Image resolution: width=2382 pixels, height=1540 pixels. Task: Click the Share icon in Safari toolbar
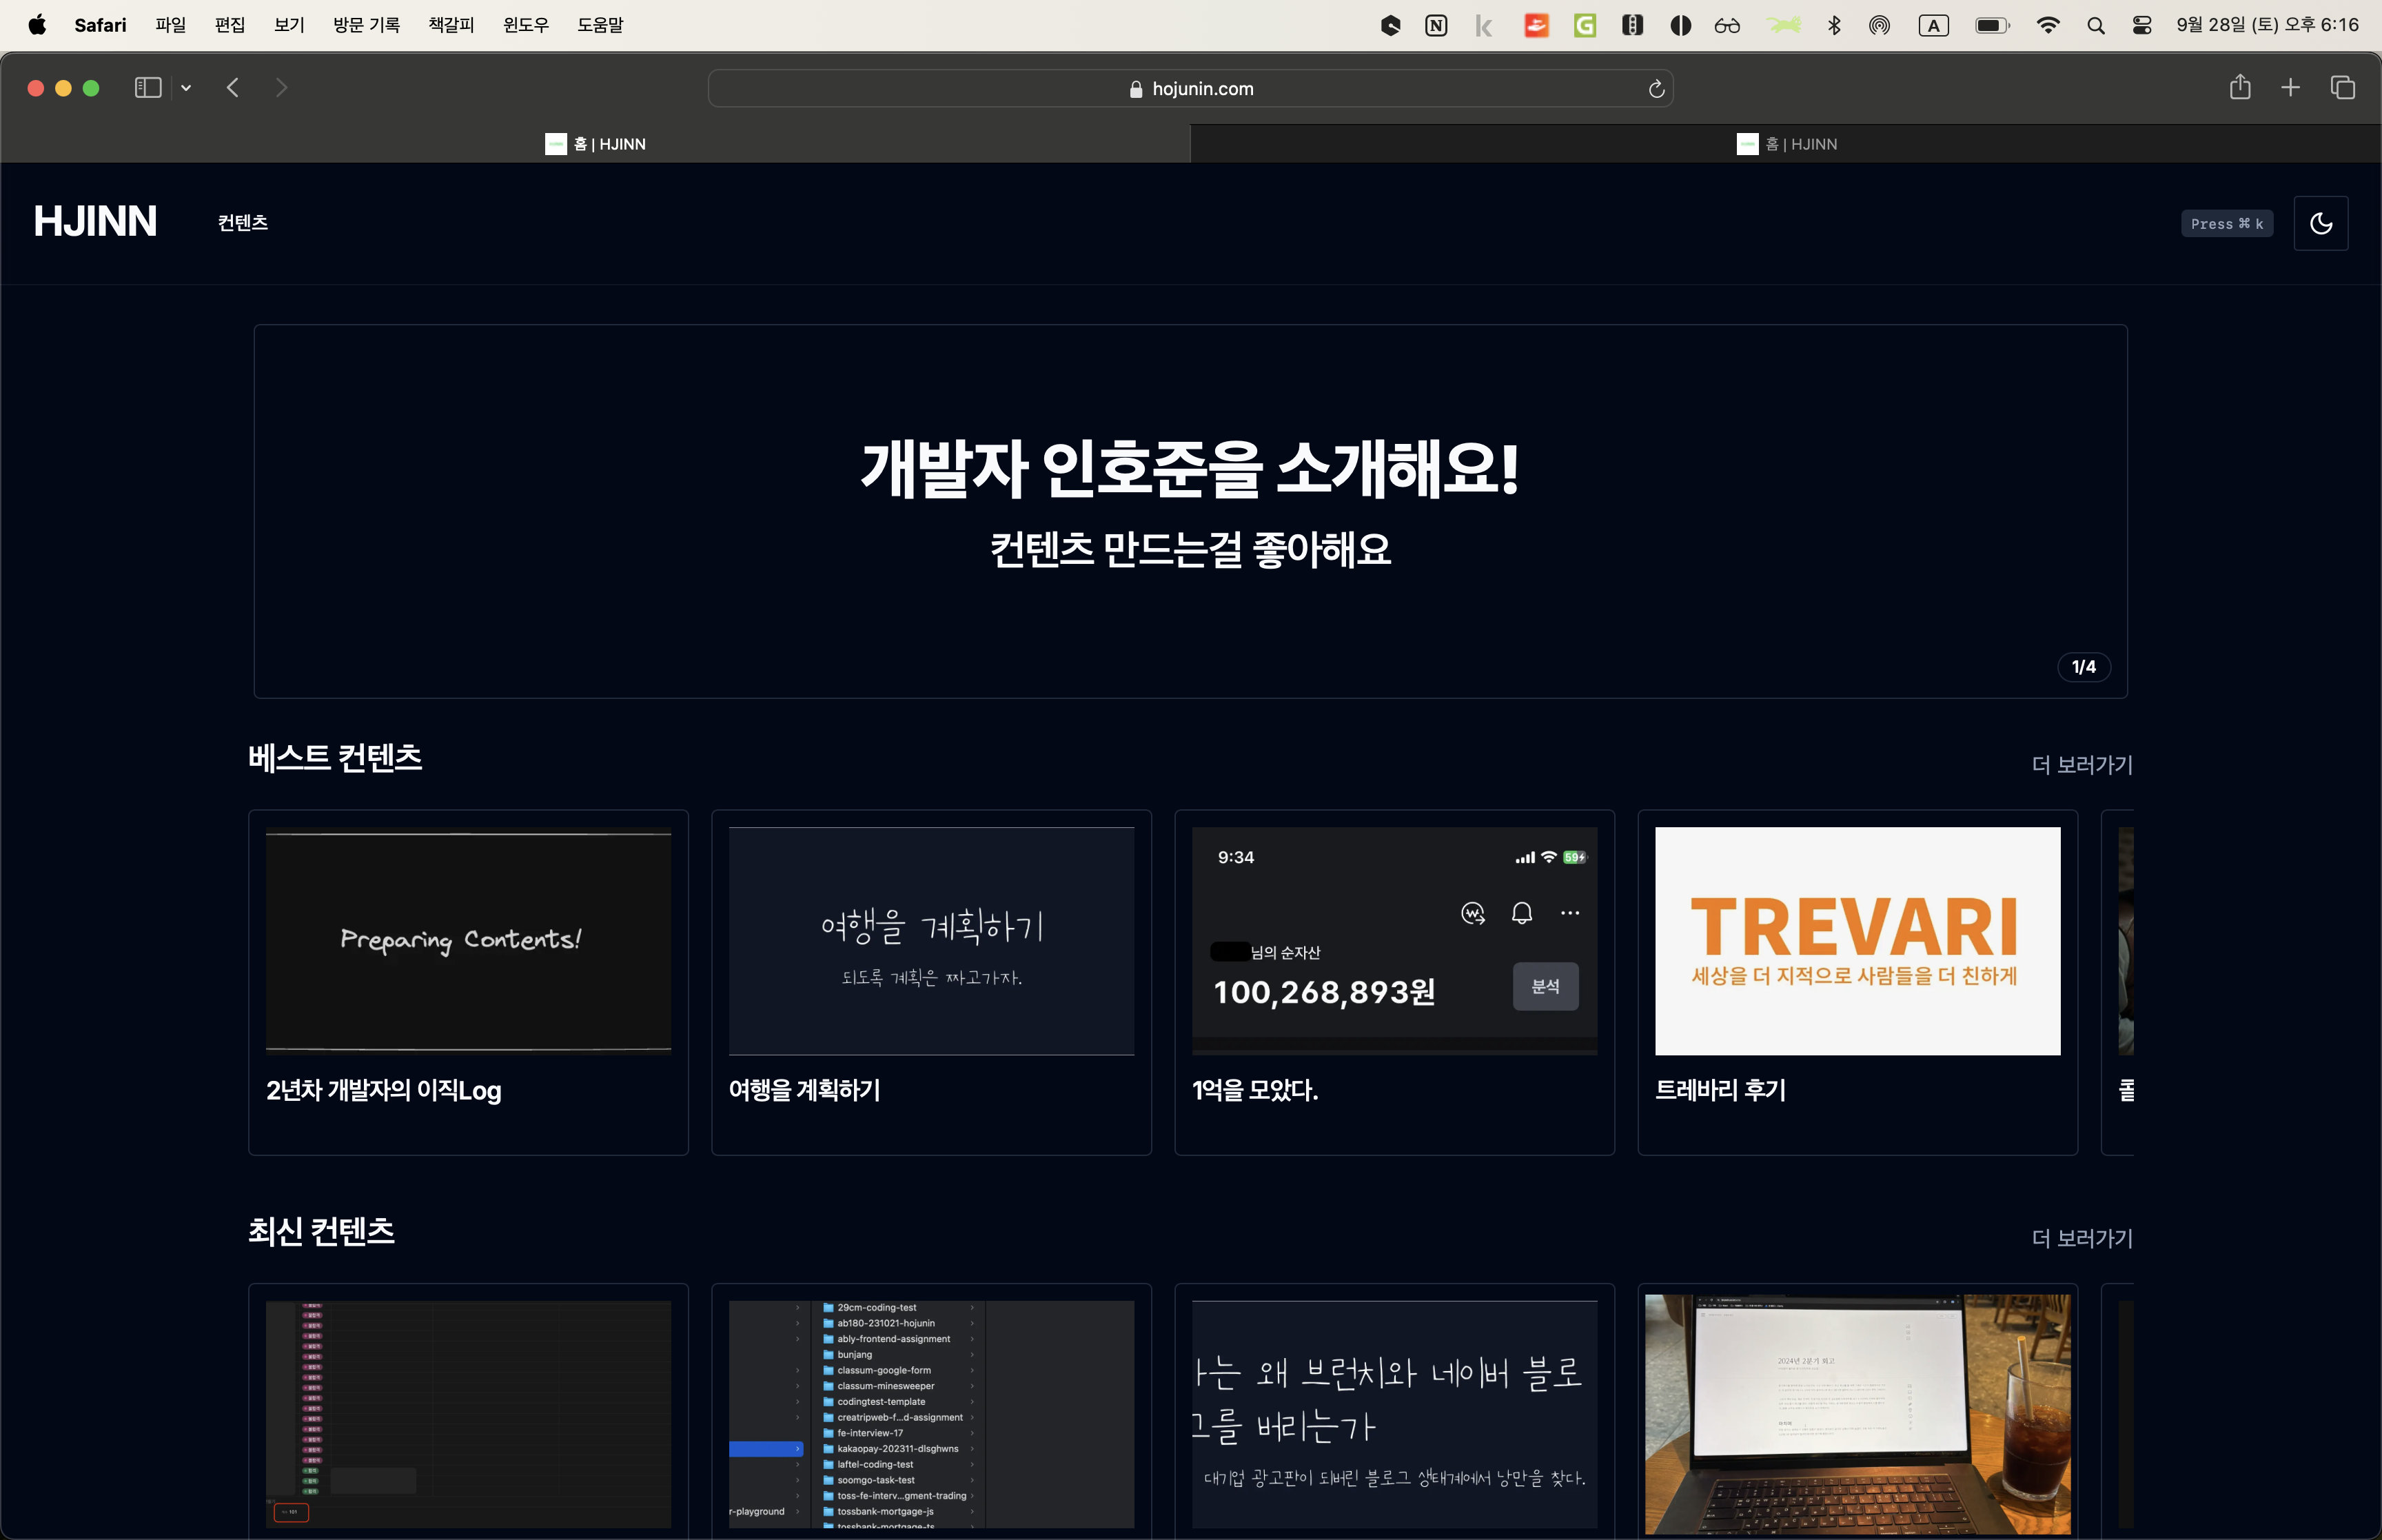(2239, 88)
